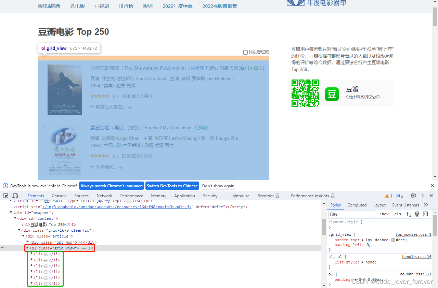Image resolution: width=438 pixels, height=288 pixels.
Task: Open the 影讯&购票 nav link
Action: point(49,6)
